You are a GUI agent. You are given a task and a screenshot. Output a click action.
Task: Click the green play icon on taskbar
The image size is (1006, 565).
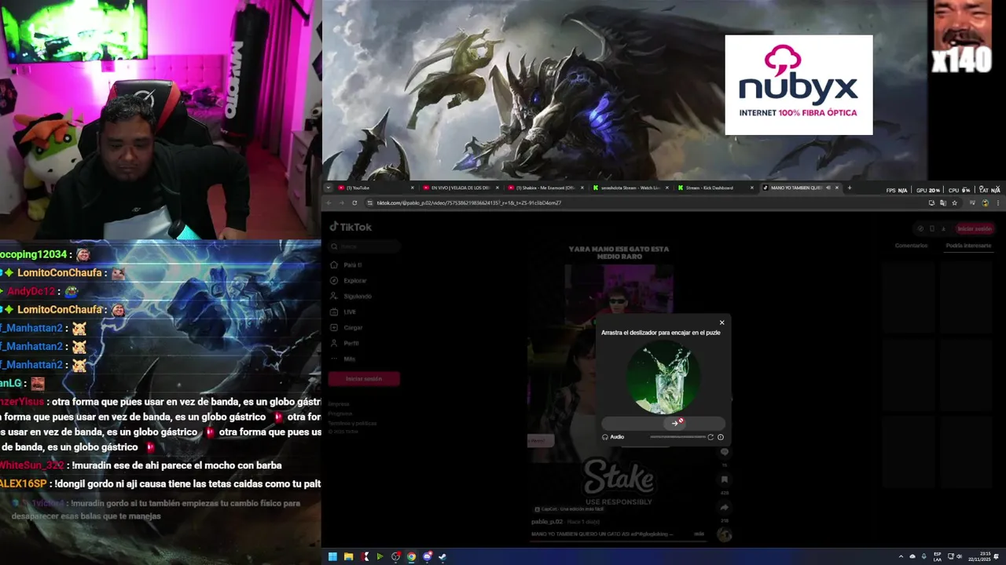pos(380,557)
